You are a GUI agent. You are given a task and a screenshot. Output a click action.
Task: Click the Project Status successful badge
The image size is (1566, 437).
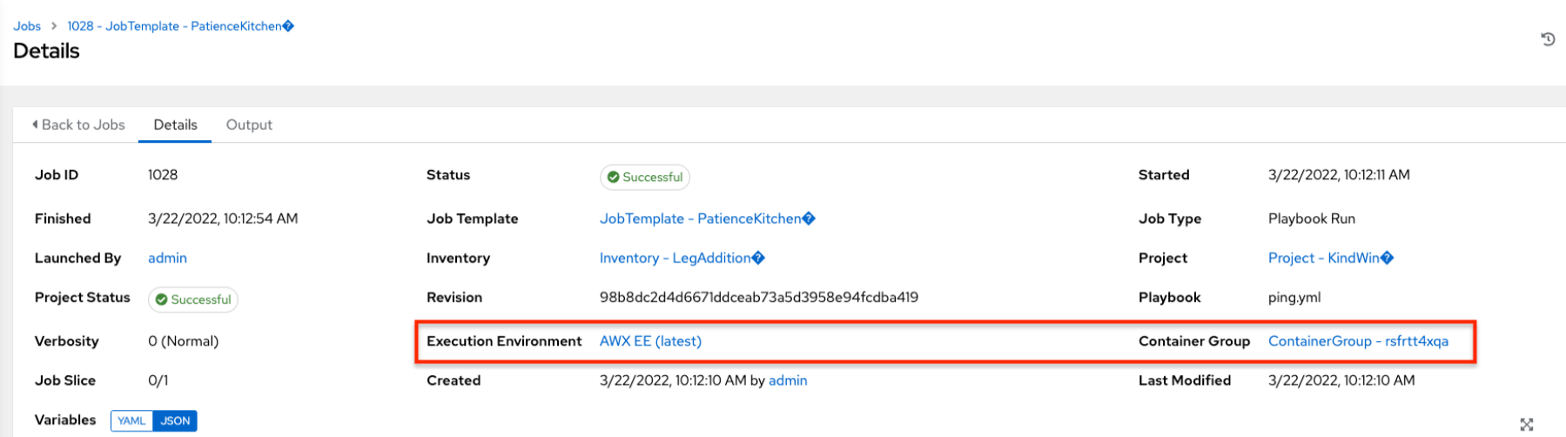(192, 299)
